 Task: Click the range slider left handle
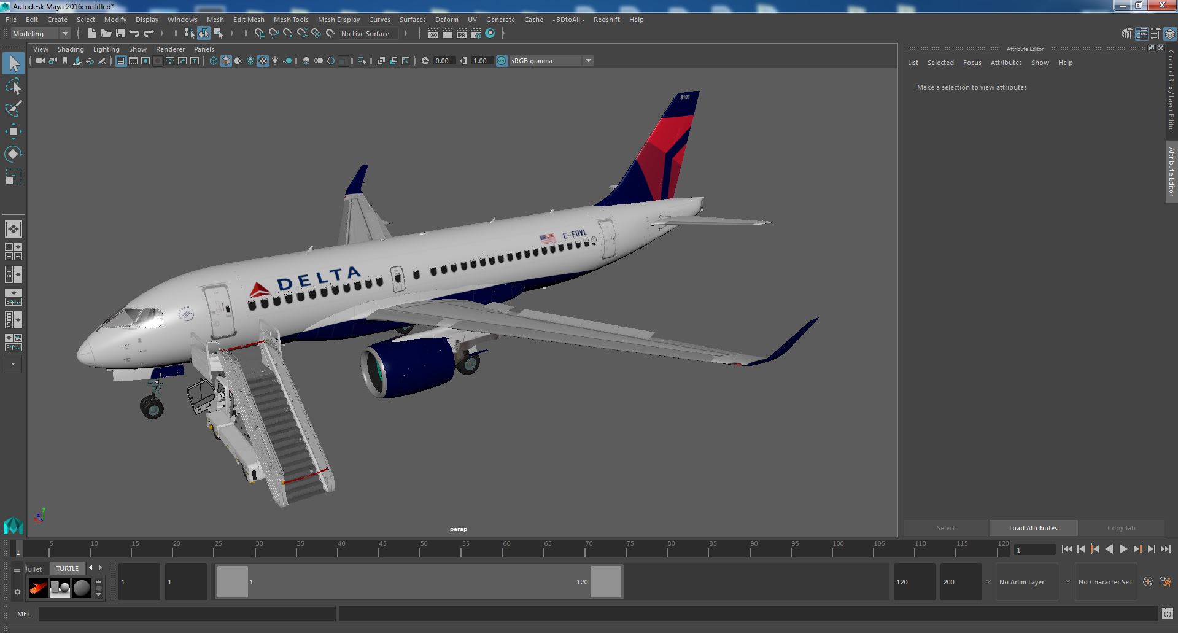(233, 582)
